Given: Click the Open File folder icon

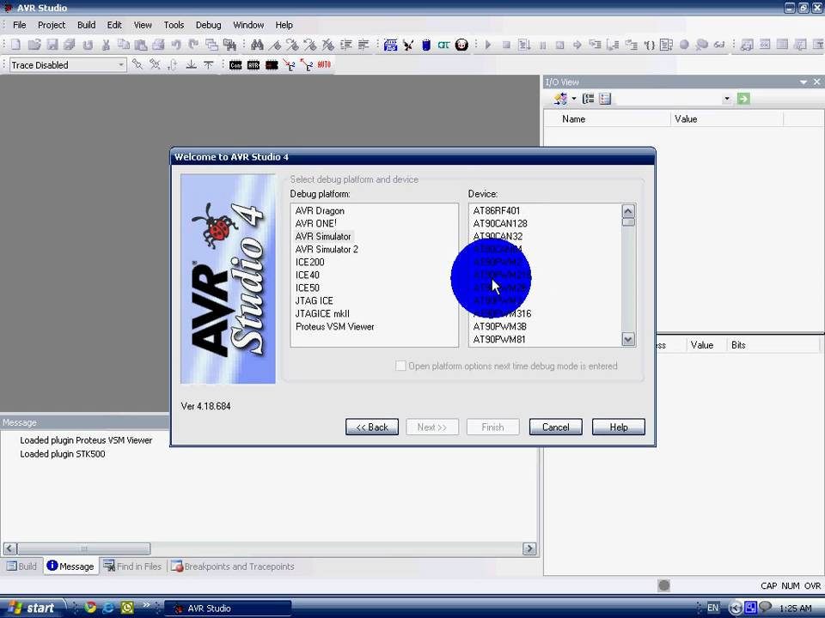Looking at the screenshot, I should [34, 45].
